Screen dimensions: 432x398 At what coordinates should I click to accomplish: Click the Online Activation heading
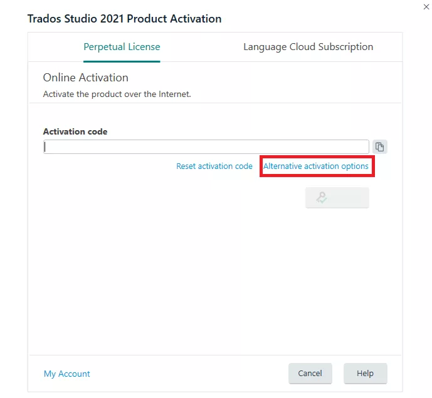pos(86,78)
